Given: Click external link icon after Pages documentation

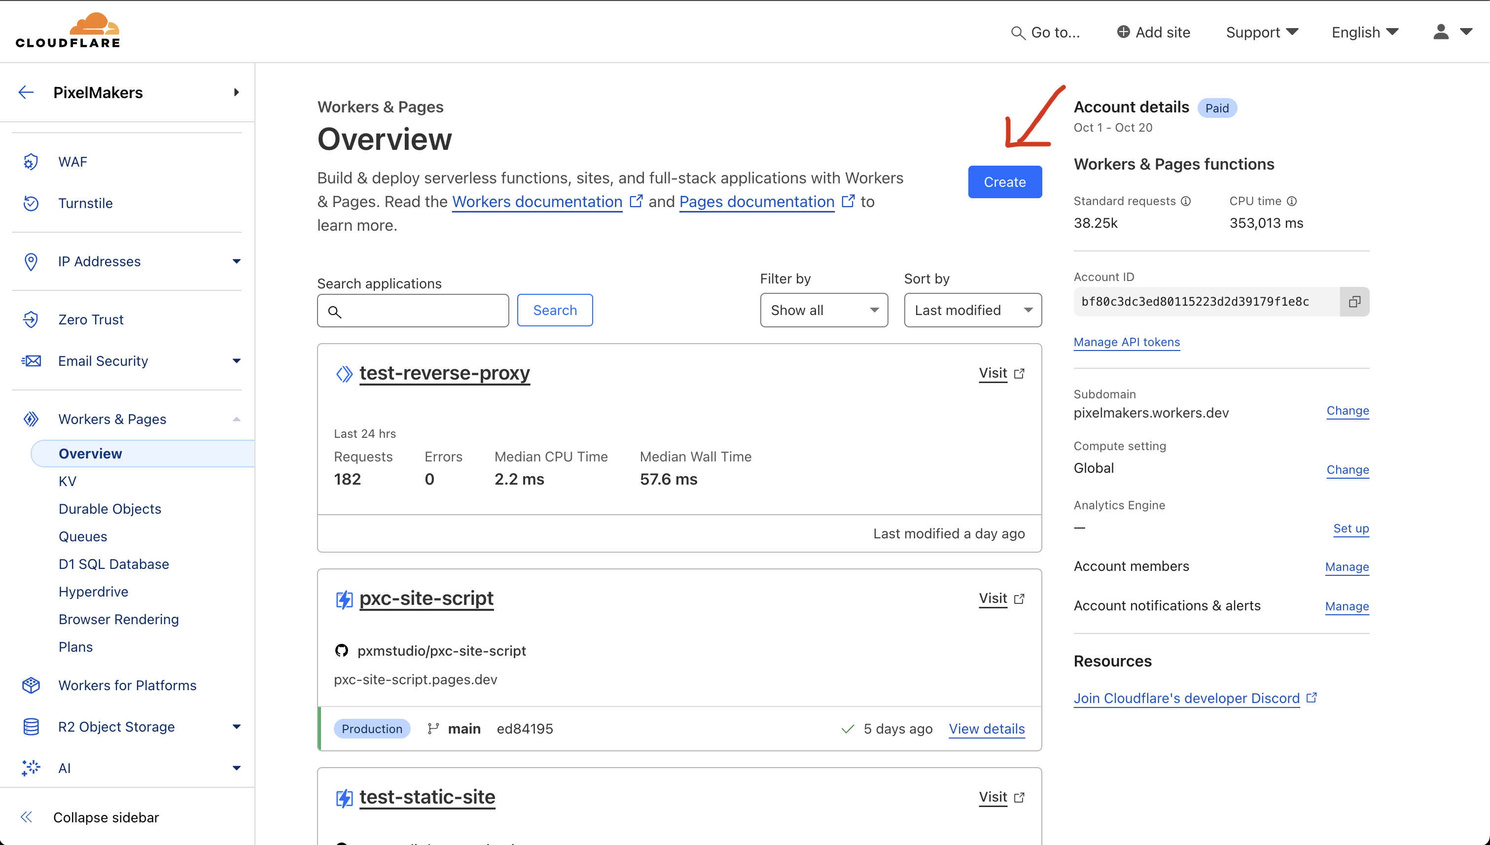Looking at the screenshot, I should click(x=848, y=201).
